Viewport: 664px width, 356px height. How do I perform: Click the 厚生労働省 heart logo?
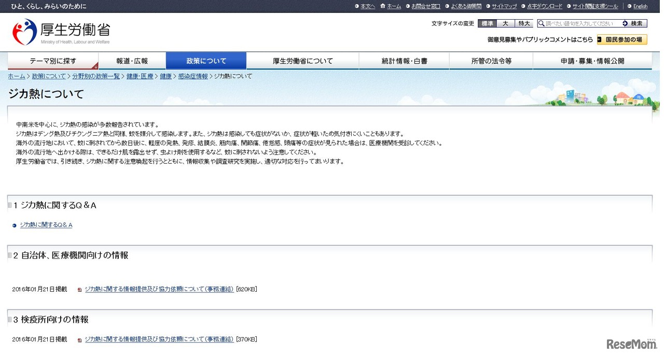24,32
